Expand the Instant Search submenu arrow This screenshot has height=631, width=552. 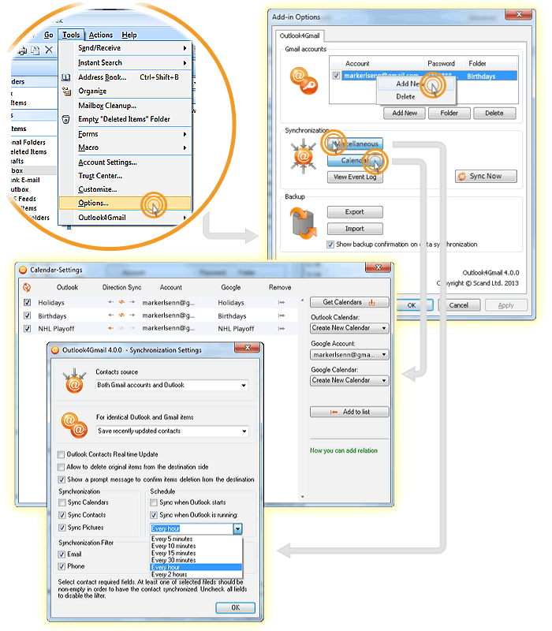pyautogui.click(x=185, y=63)
